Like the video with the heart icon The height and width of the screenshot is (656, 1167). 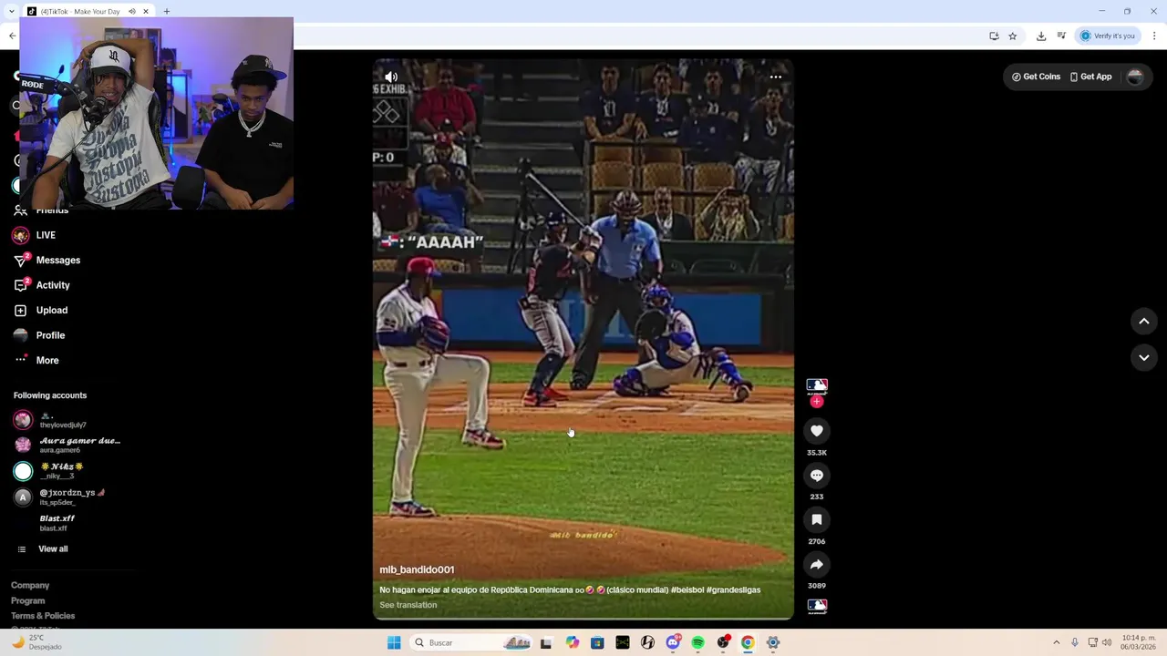817,431
